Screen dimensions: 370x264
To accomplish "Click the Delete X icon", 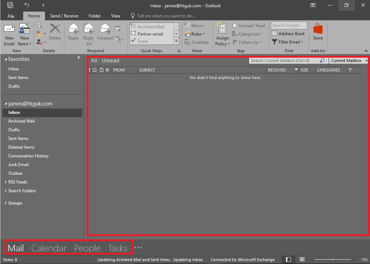I will [55, 29].
